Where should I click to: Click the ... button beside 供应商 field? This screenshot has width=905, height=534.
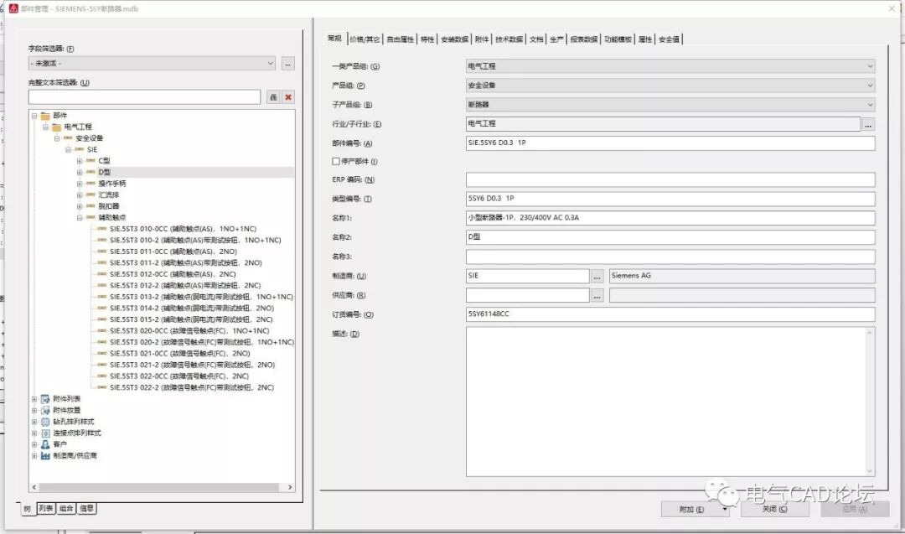pos(597,296)
